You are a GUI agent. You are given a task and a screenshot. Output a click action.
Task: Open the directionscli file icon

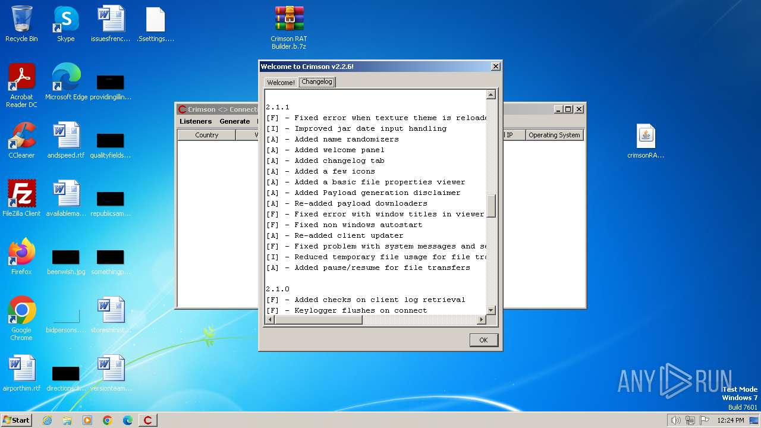(66, 378)
